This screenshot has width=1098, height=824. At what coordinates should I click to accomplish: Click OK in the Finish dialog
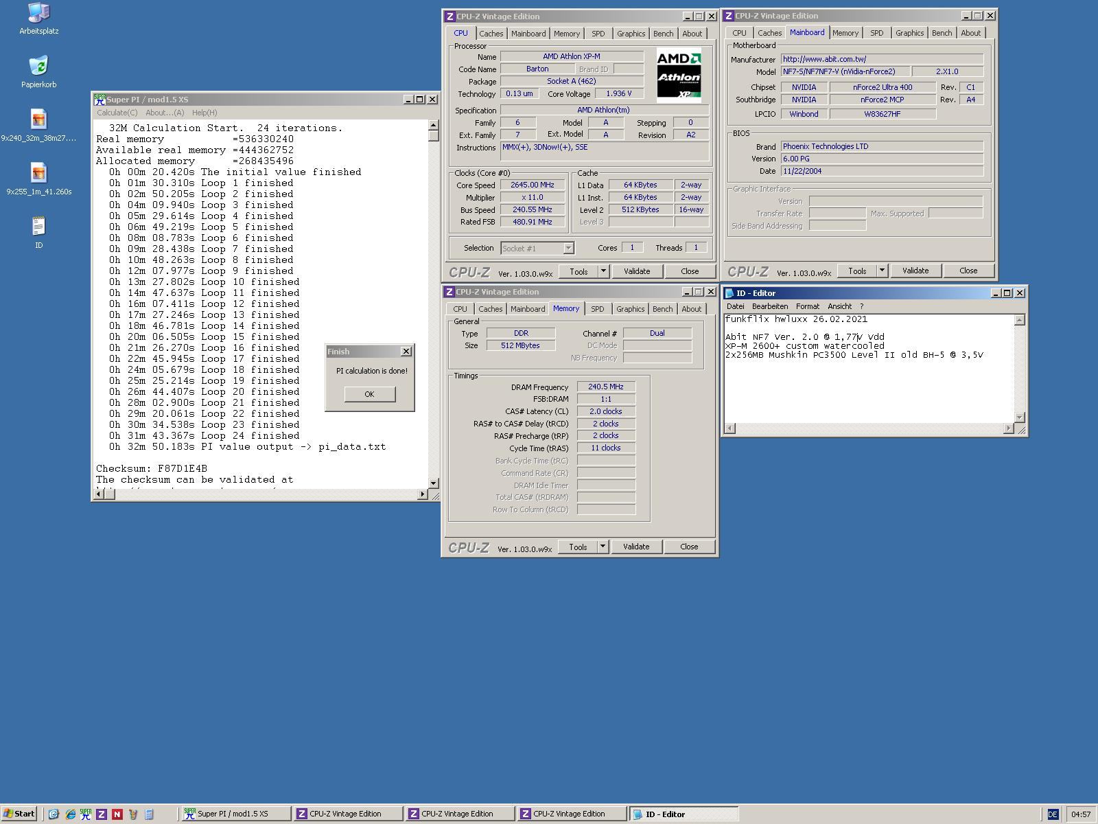(369, 394)
